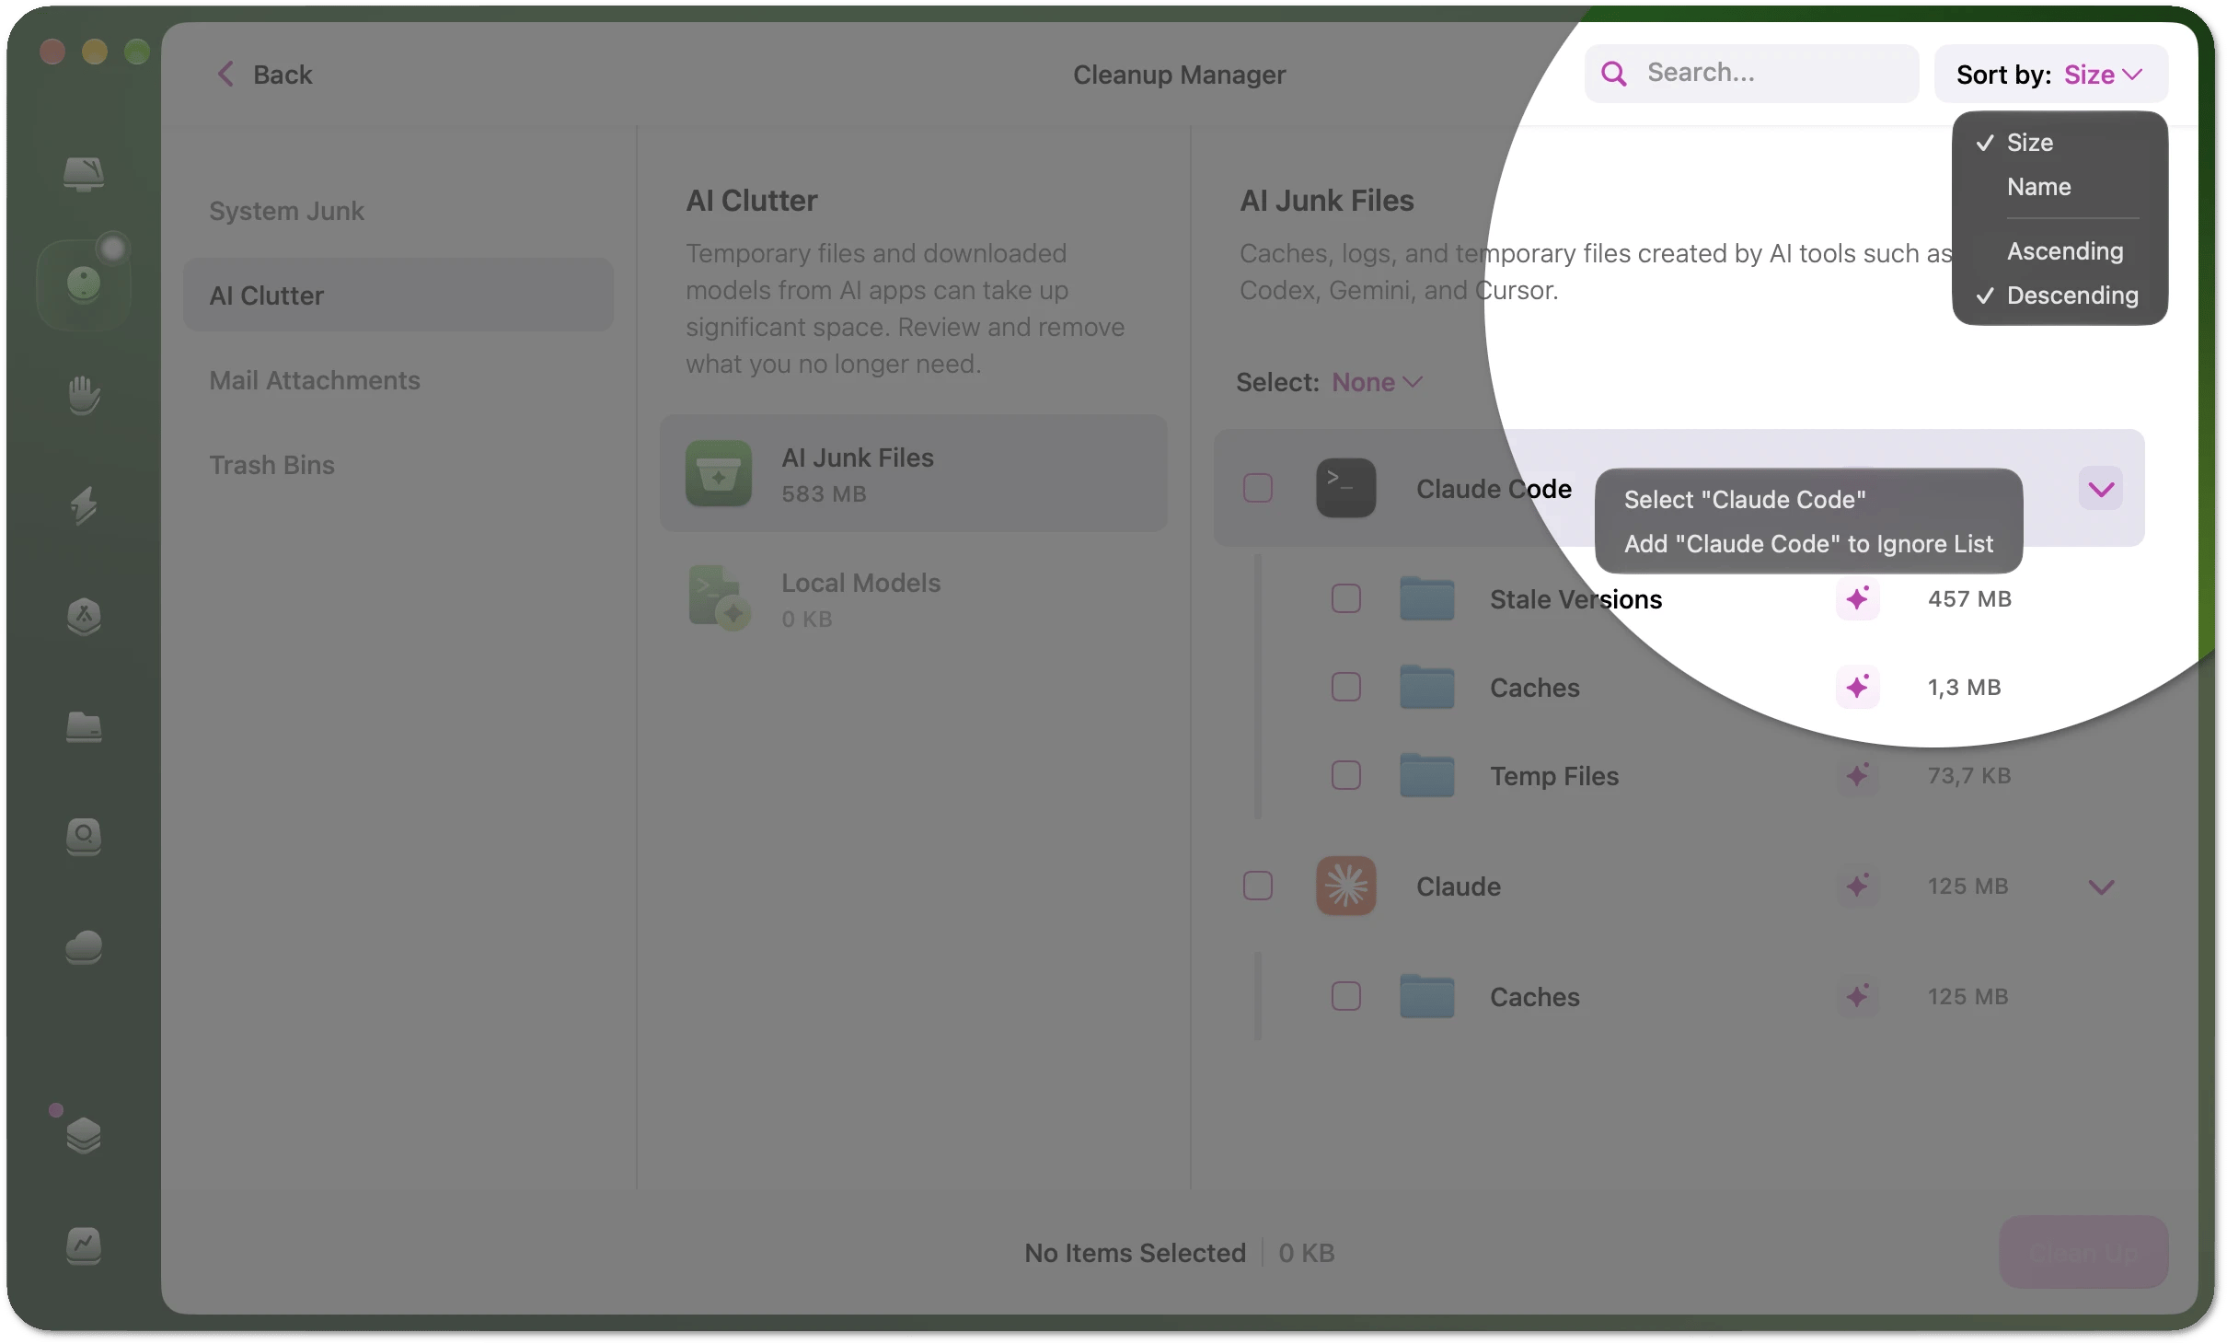Open the Mail Attachments category
This screenshot has width=2227, height=1344.
[x=398, y=380]
